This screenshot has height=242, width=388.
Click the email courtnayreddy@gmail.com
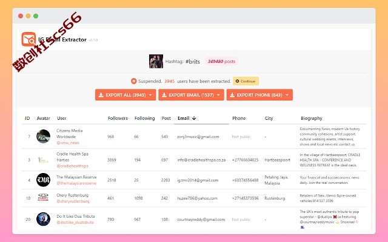201,219
